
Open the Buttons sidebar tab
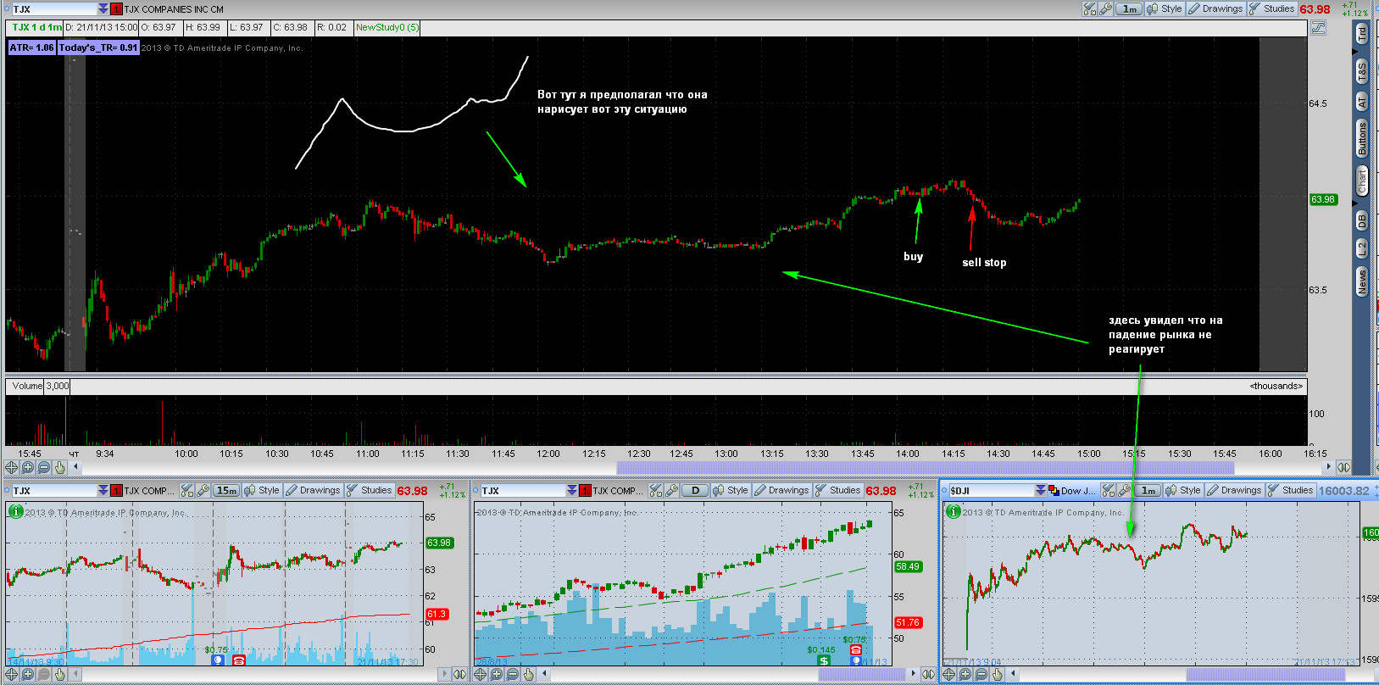[x=1362, y=138]
